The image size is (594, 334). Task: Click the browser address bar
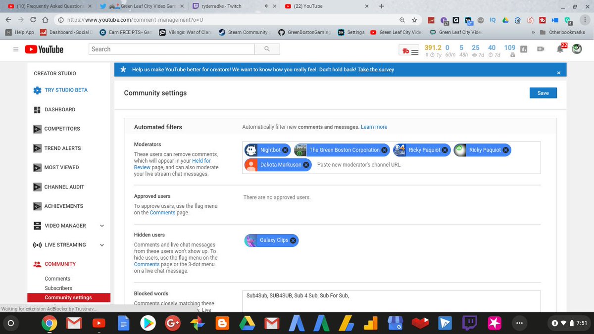pos(228,20)
